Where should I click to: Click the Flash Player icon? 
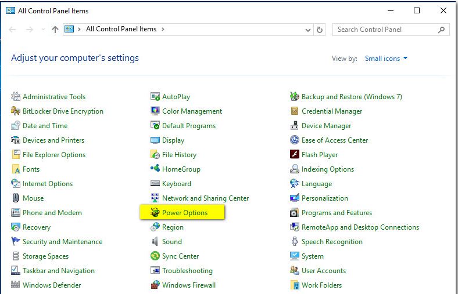click(x=295, y=154)
